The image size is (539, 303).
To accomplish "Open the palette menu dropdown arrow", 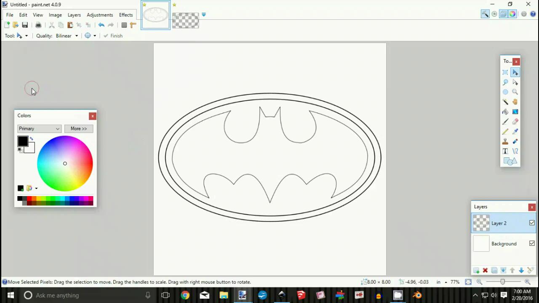I will tap(36, 188).
